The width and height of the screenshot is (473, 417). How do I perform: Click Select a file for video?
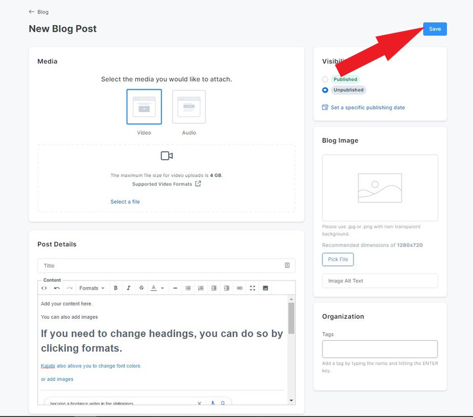pos(125,202)
